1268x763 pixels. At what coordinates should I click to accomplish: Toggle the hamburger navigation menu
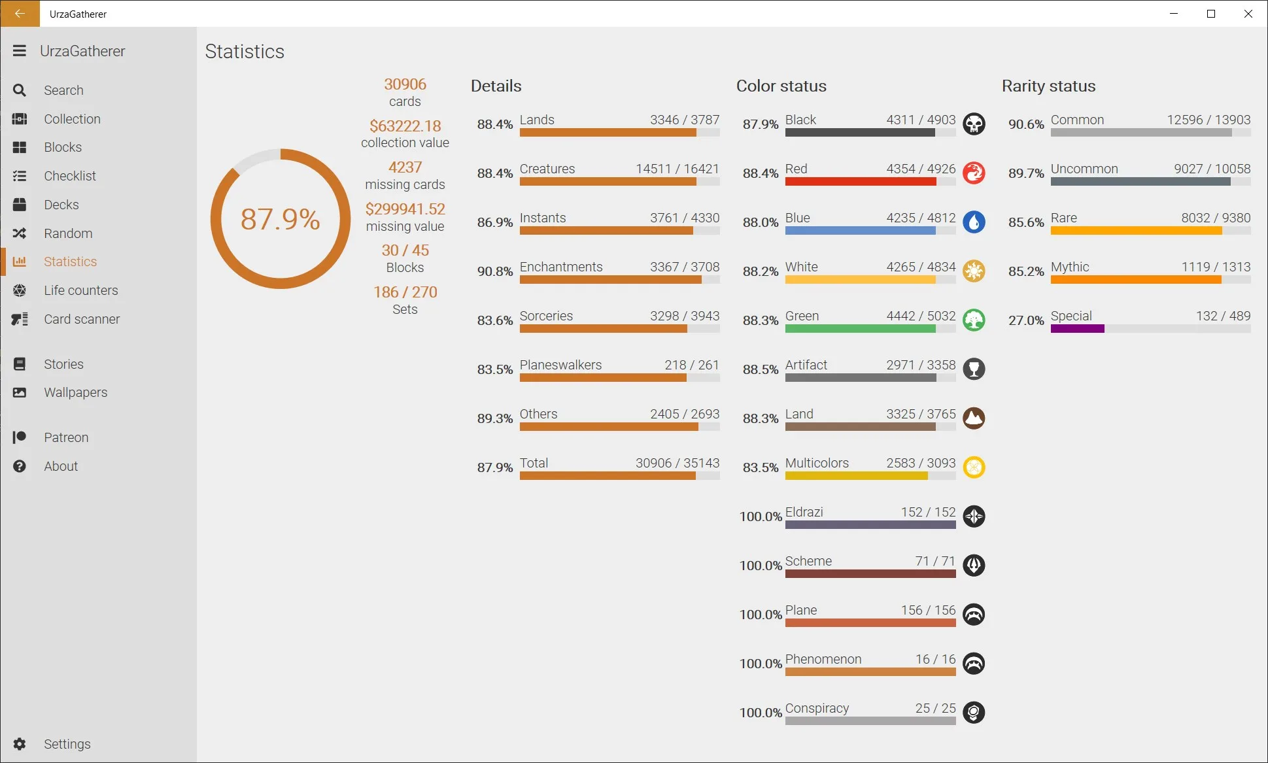pos(20,51)
